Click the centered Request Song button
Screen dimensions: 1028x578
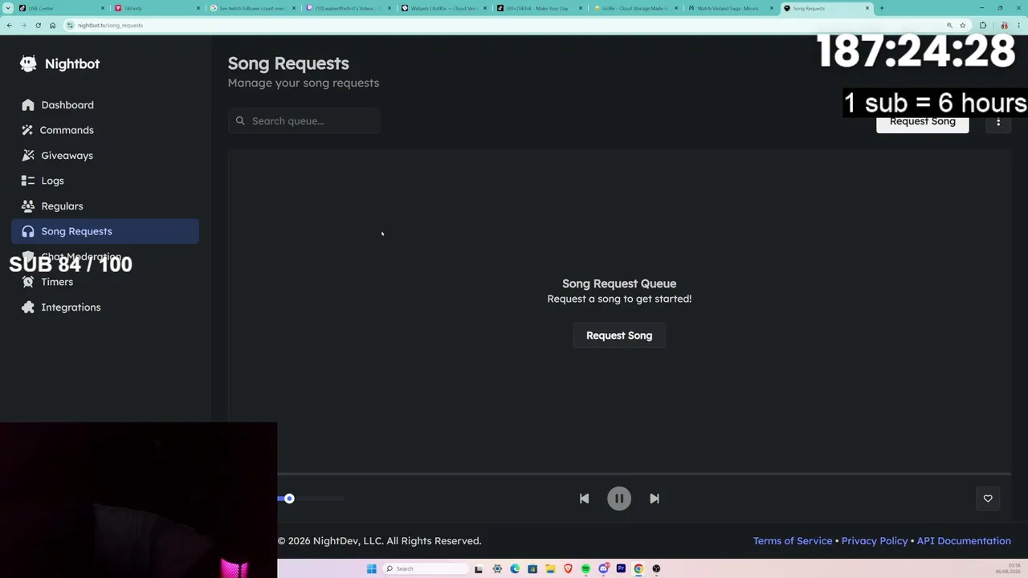pyautogui.click(x=619, y=336)
